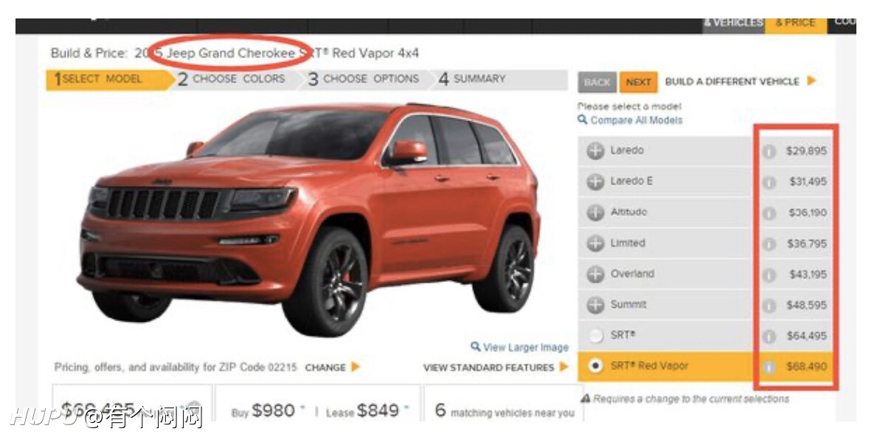Add the Laredo E model via plus icon
The height and width of the screenshot is (437, 894).
pos(595,182)
